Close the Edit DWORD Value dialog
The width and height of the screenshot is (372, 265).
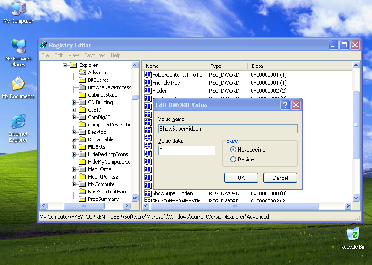coord(296,105)
